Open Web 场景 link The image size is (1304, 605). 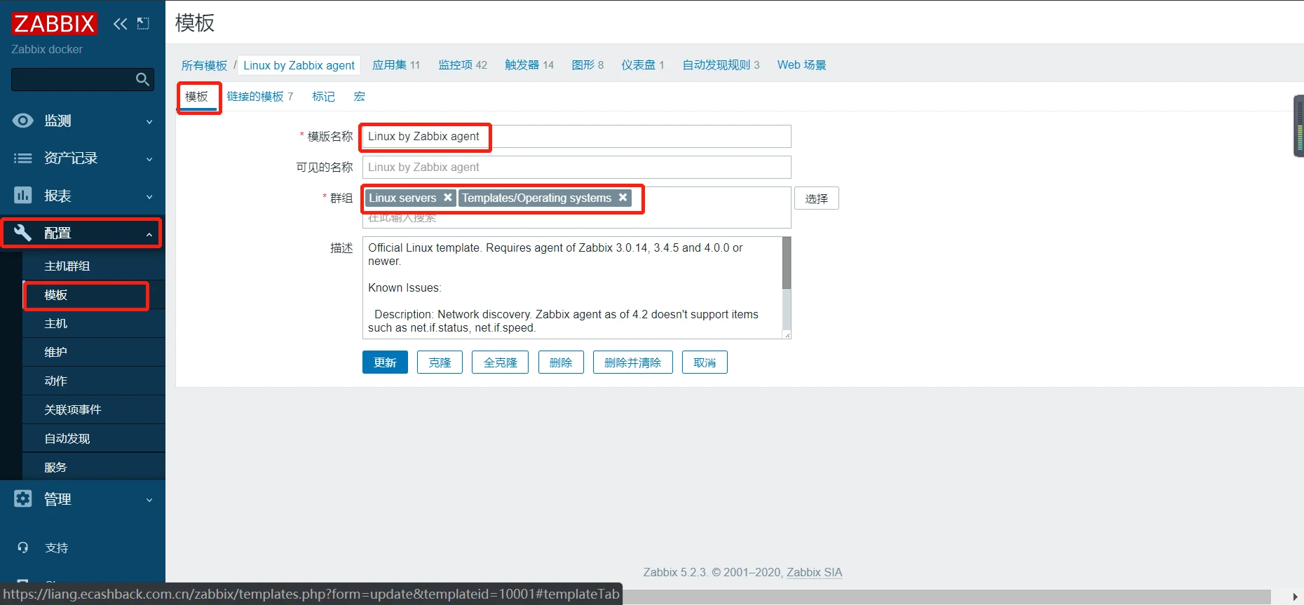(802, 65)
